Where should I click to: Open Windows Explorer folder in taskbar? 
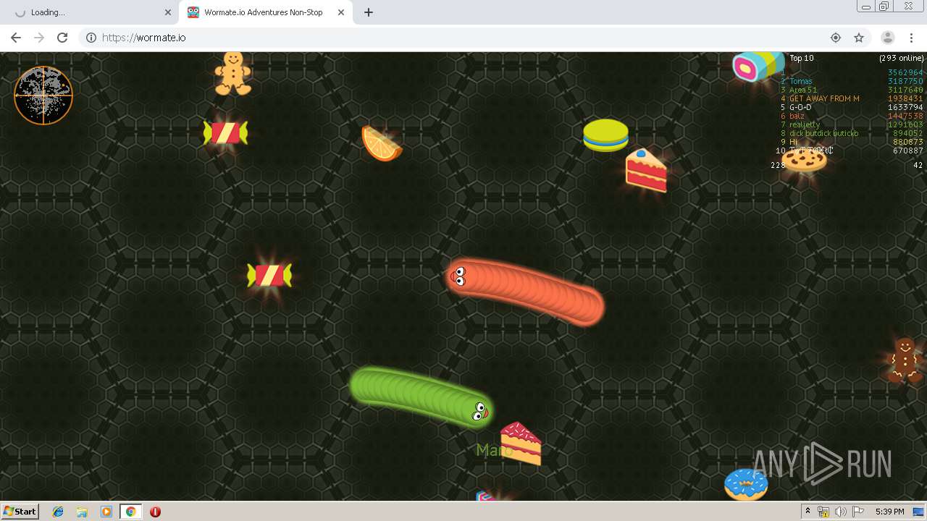pos(82,512)
